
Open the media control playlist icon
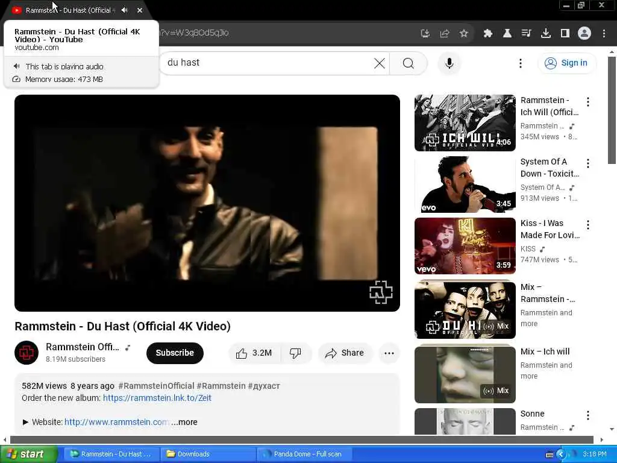pyautogui.click(x=527, y=34)
